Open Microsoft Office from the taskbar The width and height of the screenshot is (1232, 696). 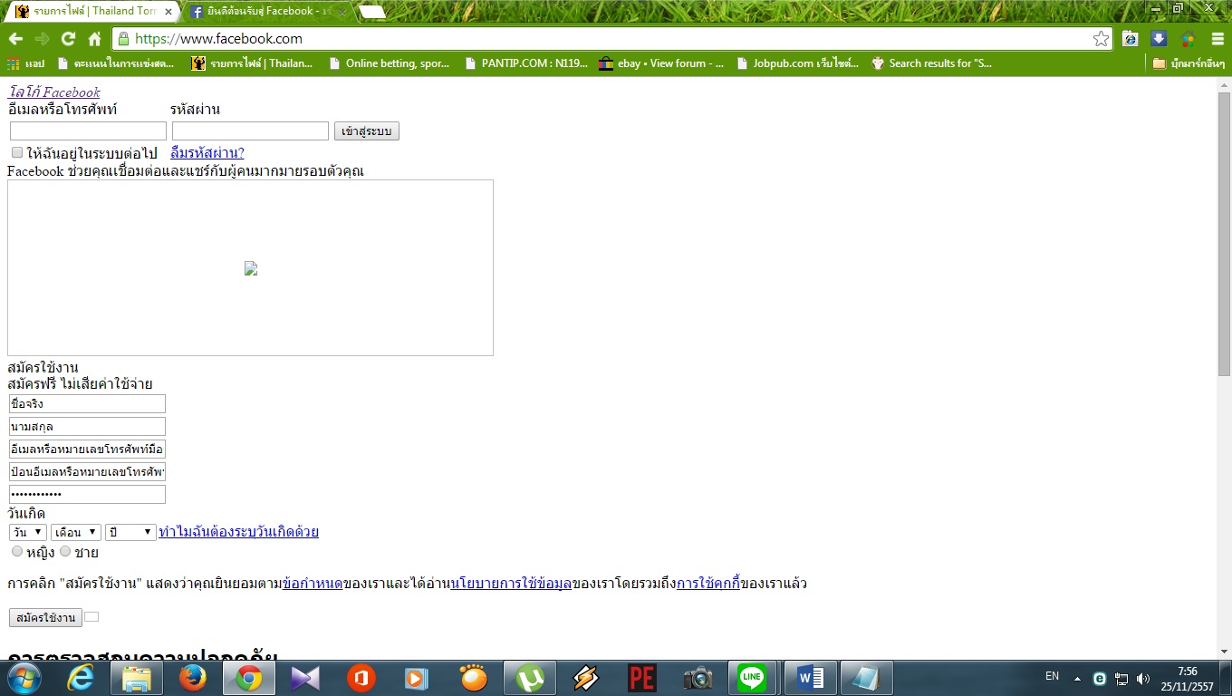pos(361,678)
